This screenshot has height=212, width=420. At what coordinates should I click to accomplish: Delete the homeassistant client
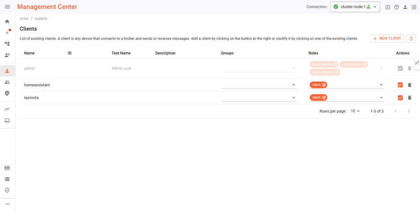tap(409, 85)
